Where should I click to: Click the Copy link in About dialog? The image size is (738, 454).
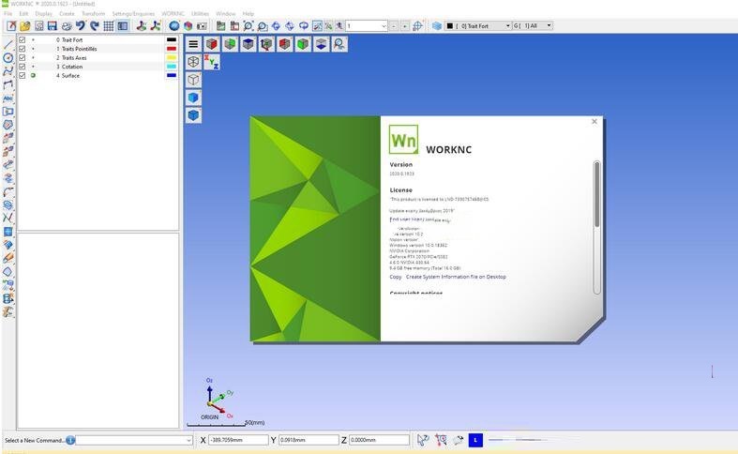[x=396, y=277]
